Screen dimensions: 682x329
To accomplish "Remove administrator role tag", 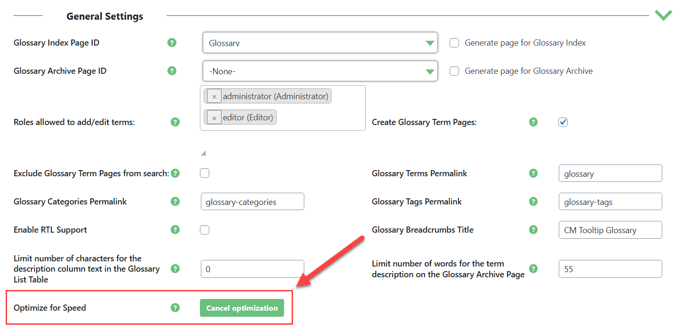I will pyautogui.click(x=214, y=96).
